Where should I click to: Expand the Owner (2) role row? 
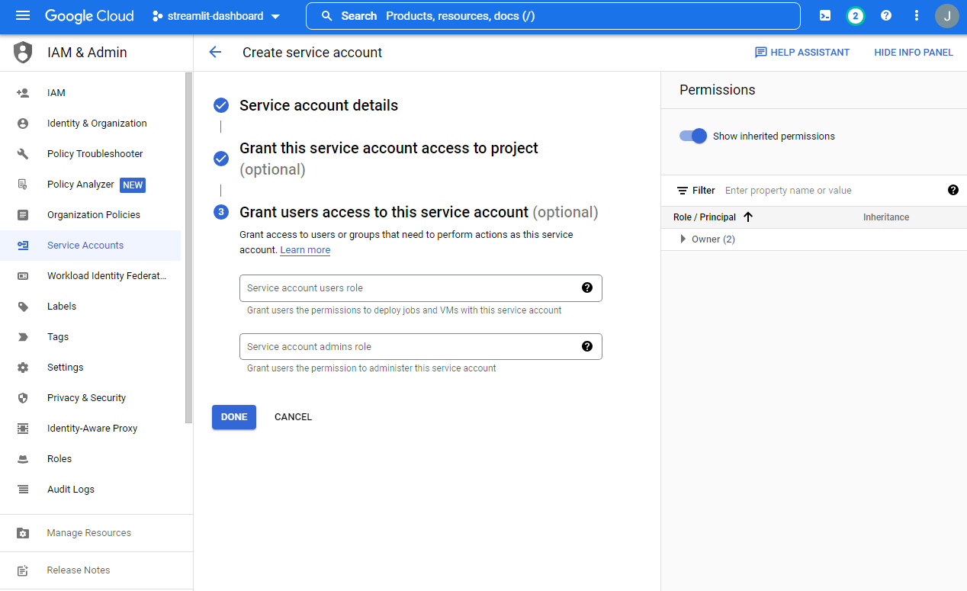coord(814,239)
